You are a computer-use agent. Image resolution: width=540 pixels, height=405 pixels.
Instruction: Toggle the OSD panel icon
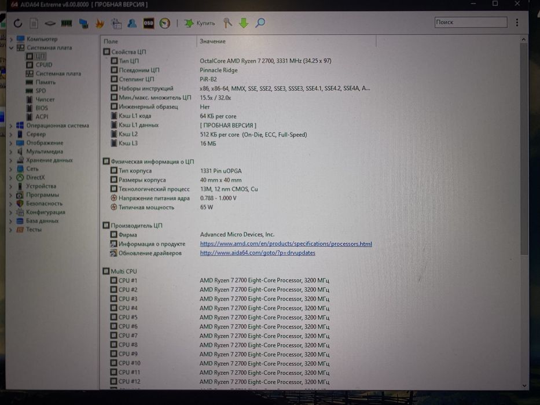(x=148, y=23)
